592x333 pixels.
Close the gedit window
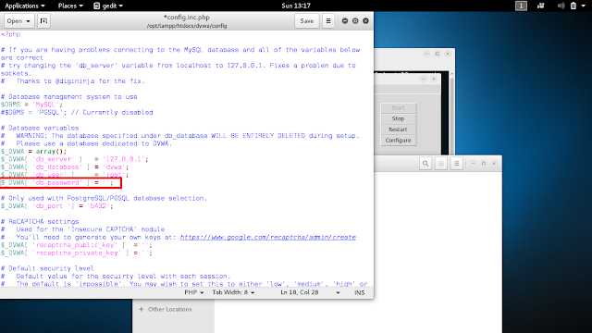pyautogui.click(x=365, y=20)
